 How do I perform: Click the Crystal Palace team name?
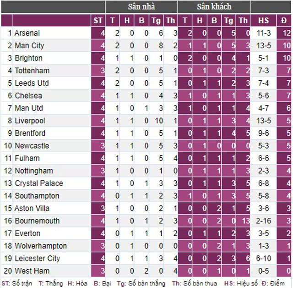pos(39,183)
